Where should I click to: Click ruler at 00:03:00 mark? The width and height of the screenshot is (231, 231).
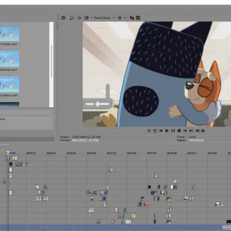pos(91,153)
